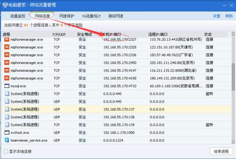Open the 测试网速 tab

(x=117, y=16)
